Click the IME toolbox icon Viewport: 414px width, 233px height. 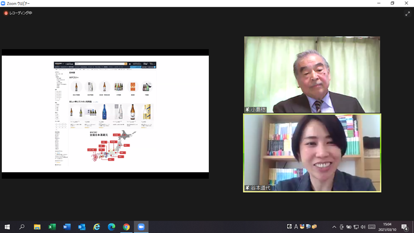[314, 227]
